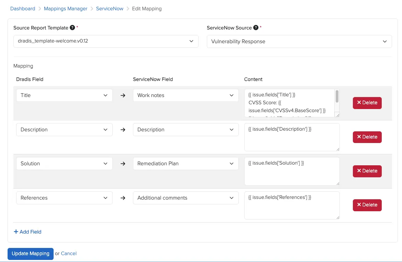
Task: Delete the Title mapping row
Action: tap(367, 103)
